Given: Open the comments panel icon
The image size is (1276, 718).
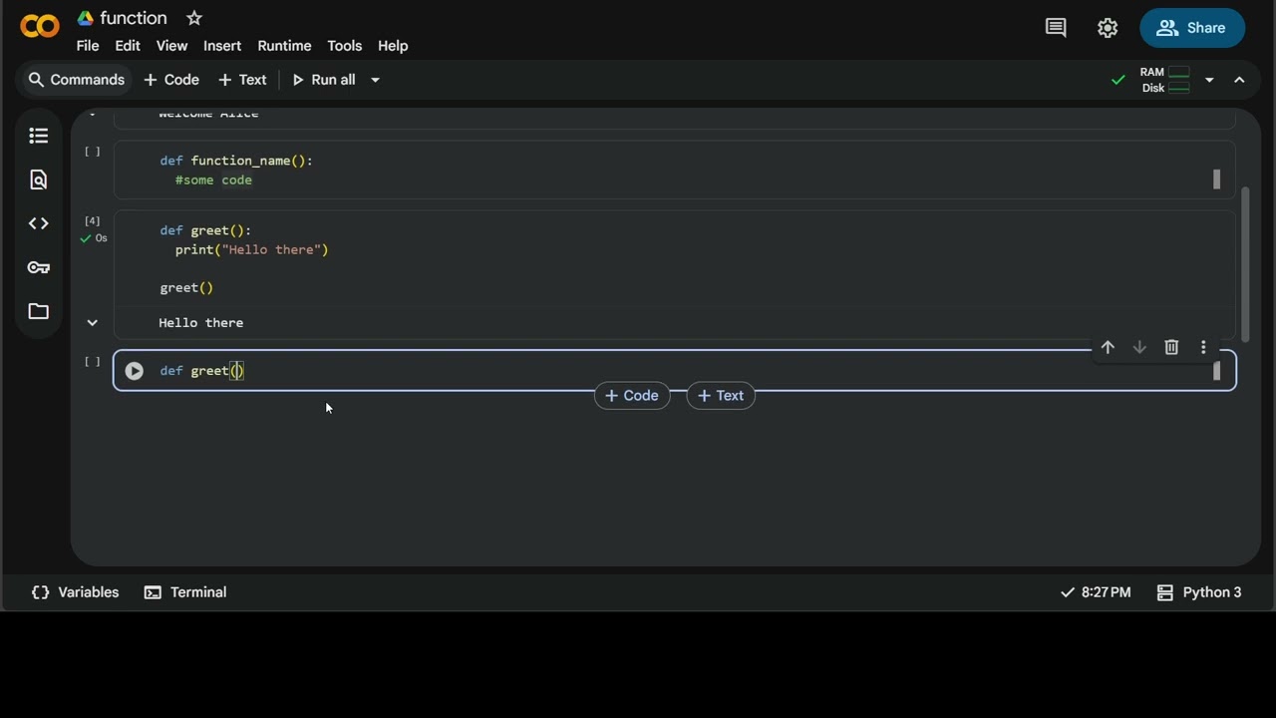Looking at the screenshot, I should coord(1056,28).
